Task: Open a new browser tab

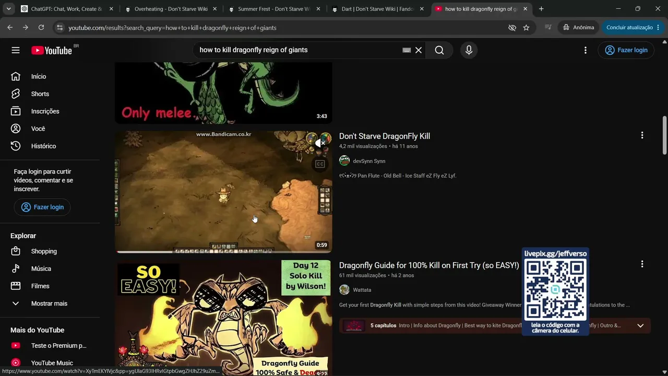Action: click(x=541, y=9)
